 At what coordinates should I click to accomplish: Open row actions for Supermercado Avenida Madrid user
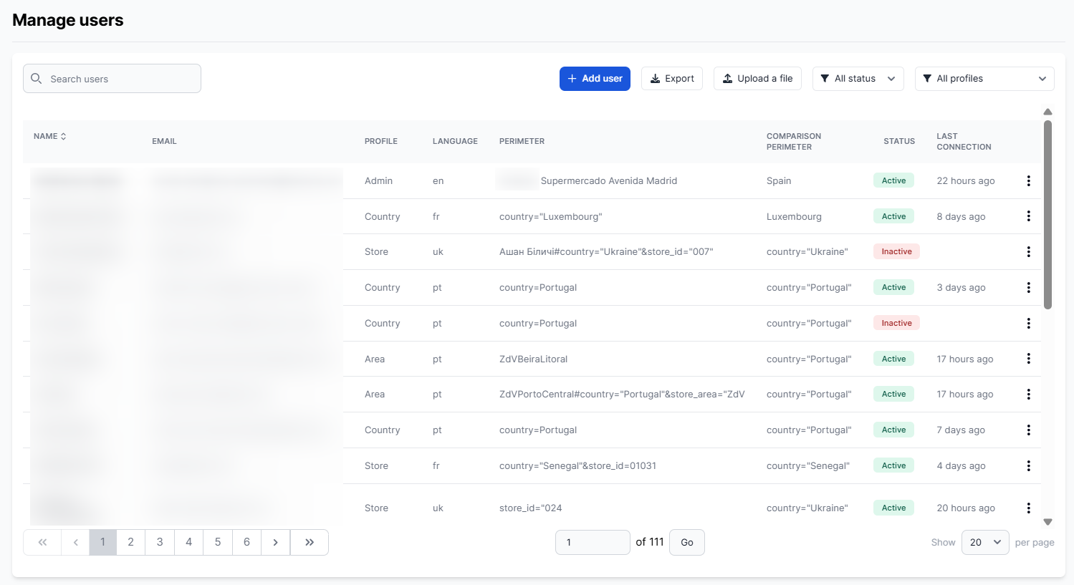pos(1028,180)
